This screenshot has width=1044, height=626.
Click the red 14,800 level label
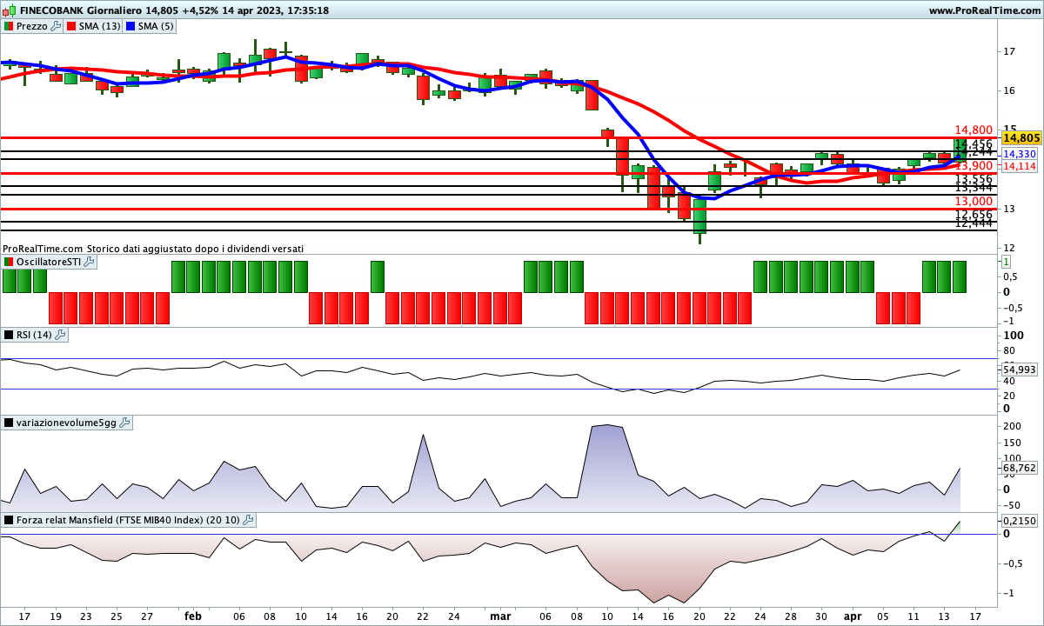[974, 130]
